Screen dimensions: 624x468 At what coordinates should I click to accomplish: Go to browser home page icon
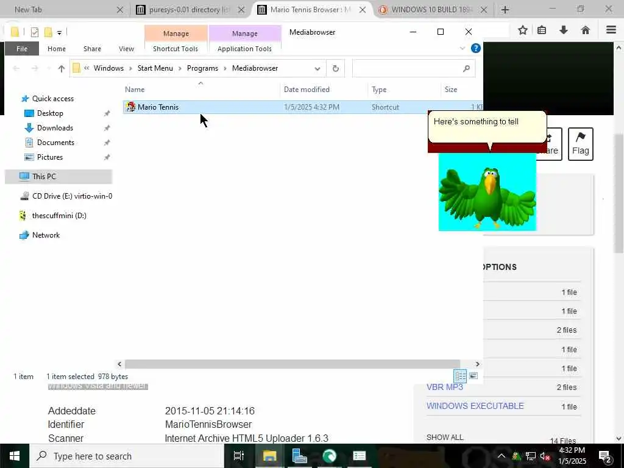coord(586,30)
